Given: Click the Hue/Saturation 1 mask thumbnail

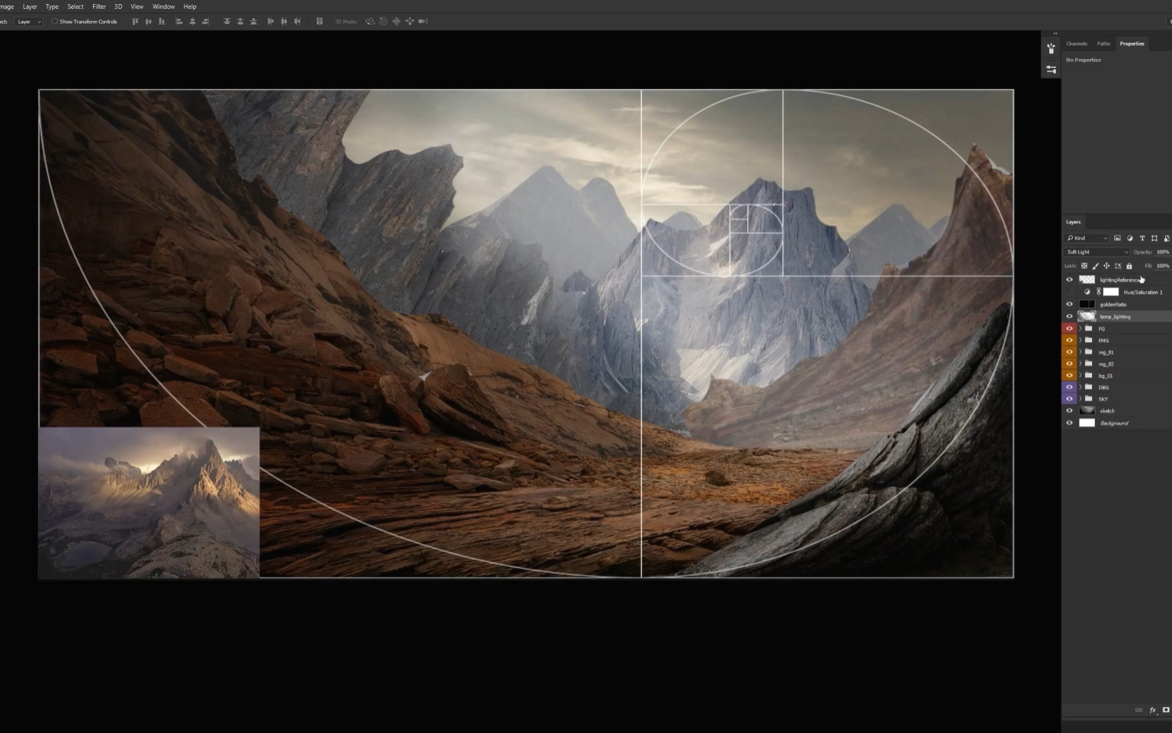Looking at the screenshot, I should point(1111,291).
